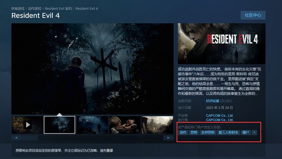Open the 社区中心 community hub button
The width and height of the screenshot is (282, 159).
[253, 15]
